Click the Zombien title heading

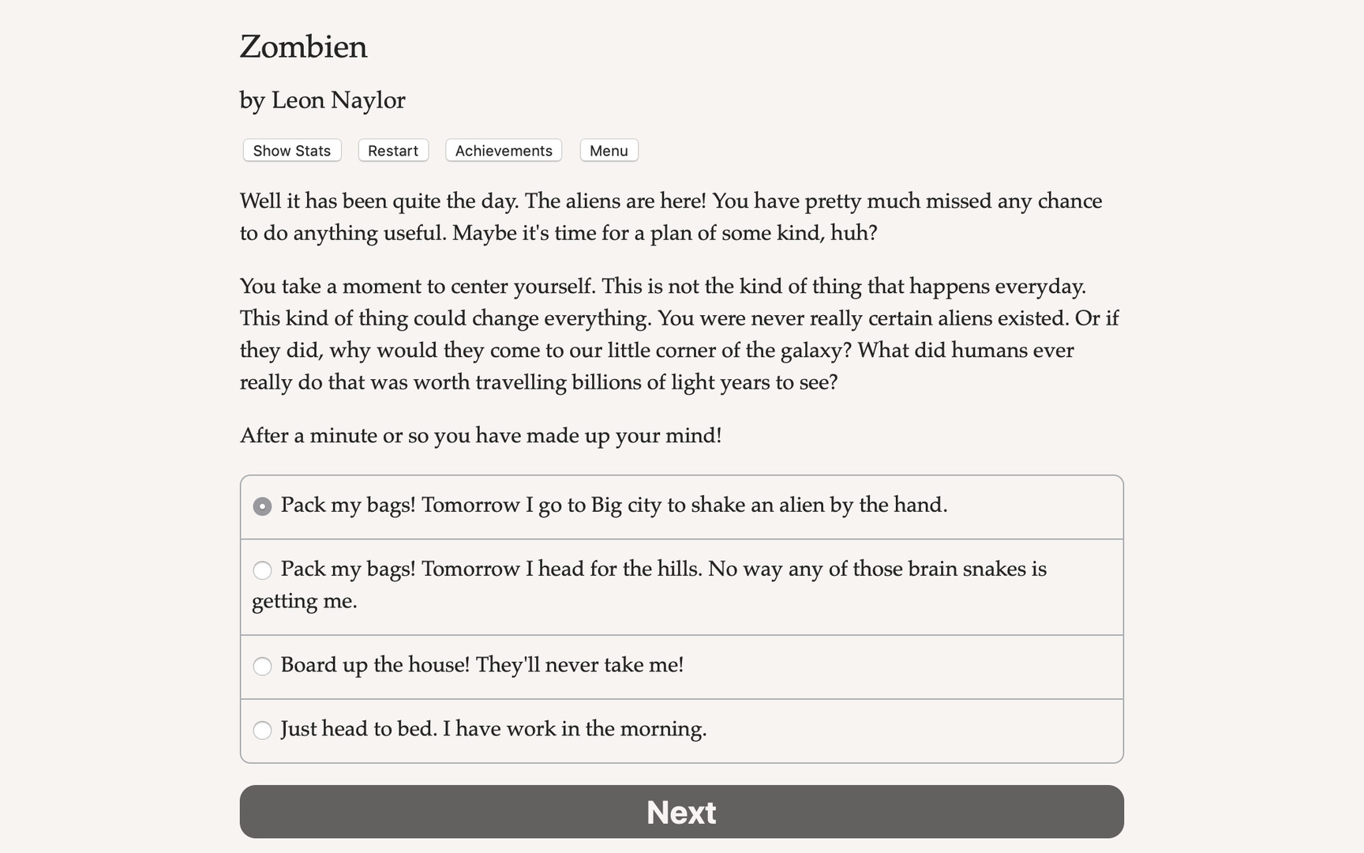click(x=303, y=47)
